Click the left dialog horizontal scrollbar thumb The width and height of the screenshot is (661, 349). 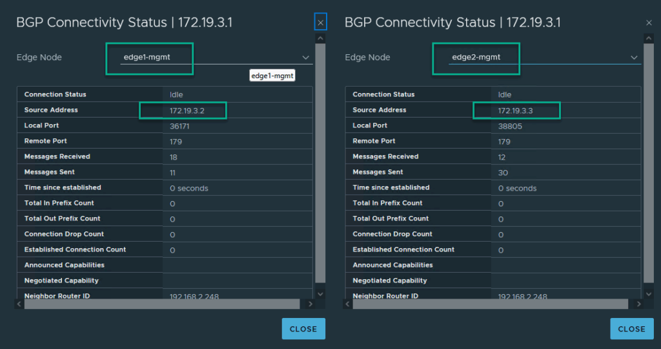(161, 304)
